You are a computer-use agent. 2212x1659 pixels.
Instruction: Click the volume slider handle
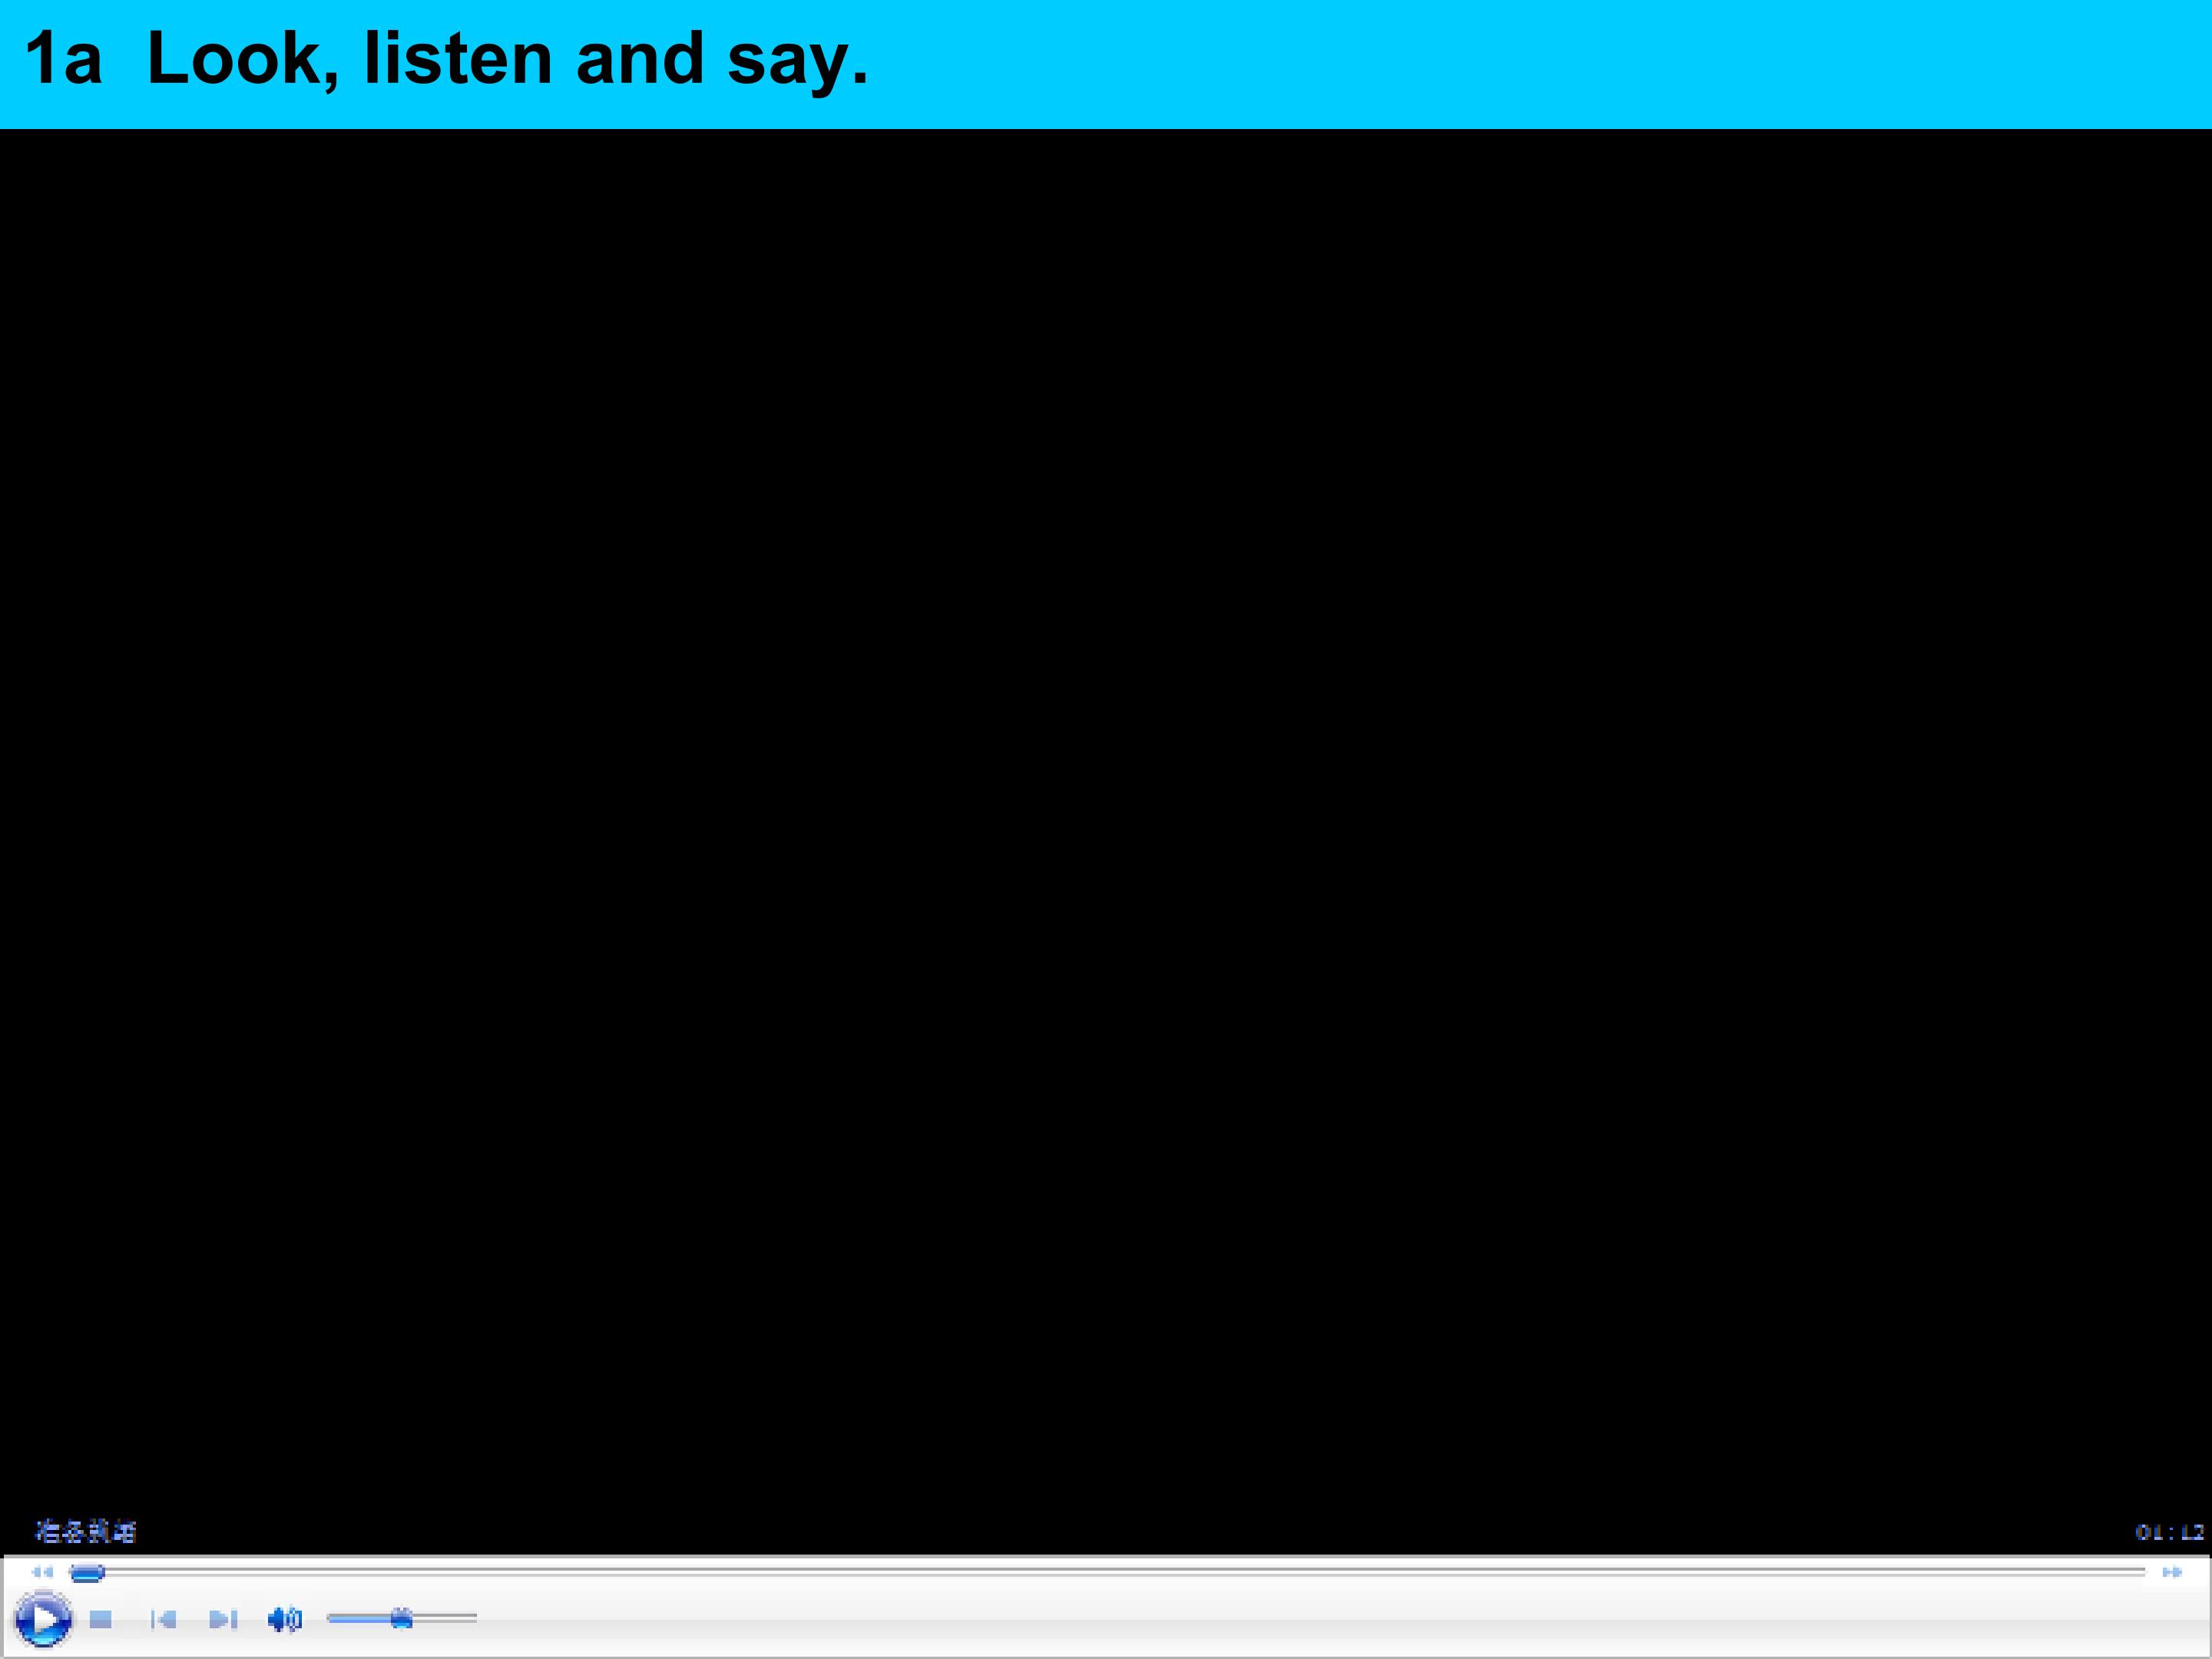point(401,1618)
